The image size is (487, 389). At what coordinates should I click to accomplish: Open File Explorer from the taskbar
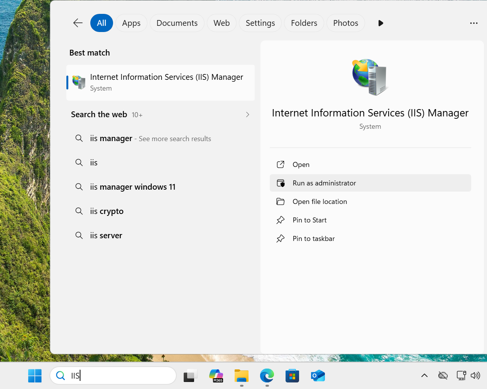pos(242,376)
